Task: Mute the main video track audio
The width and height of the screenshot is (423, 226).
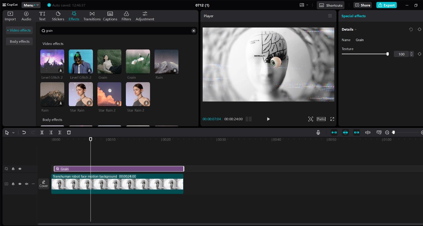Action: [x=26, y=184]
